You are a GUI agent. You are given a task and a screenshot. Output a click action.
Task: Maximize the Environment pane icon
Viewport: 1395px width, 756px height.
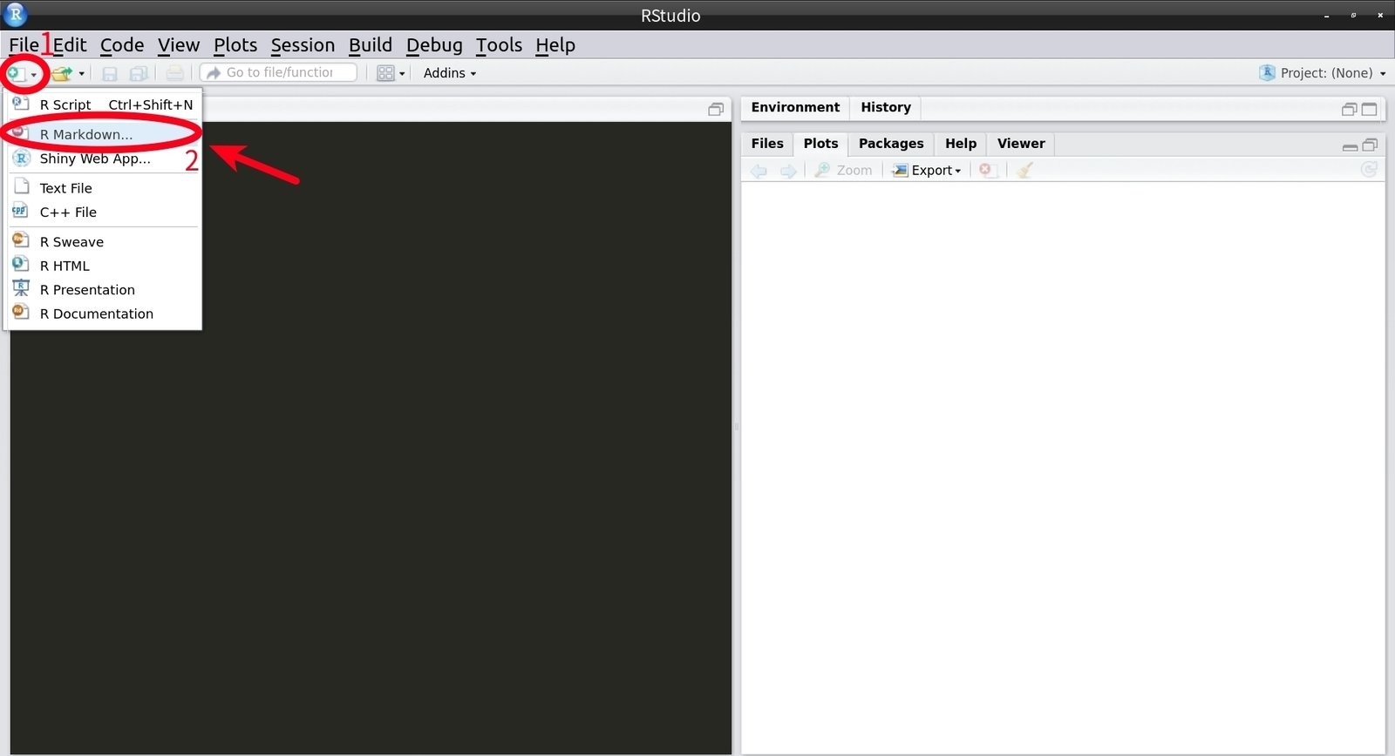click(1370, 110)
